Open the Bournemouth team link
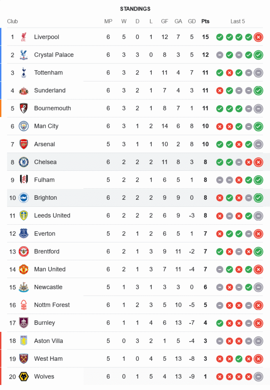Image resolution: width=270 pixels, height=390 pixels. 52,108
